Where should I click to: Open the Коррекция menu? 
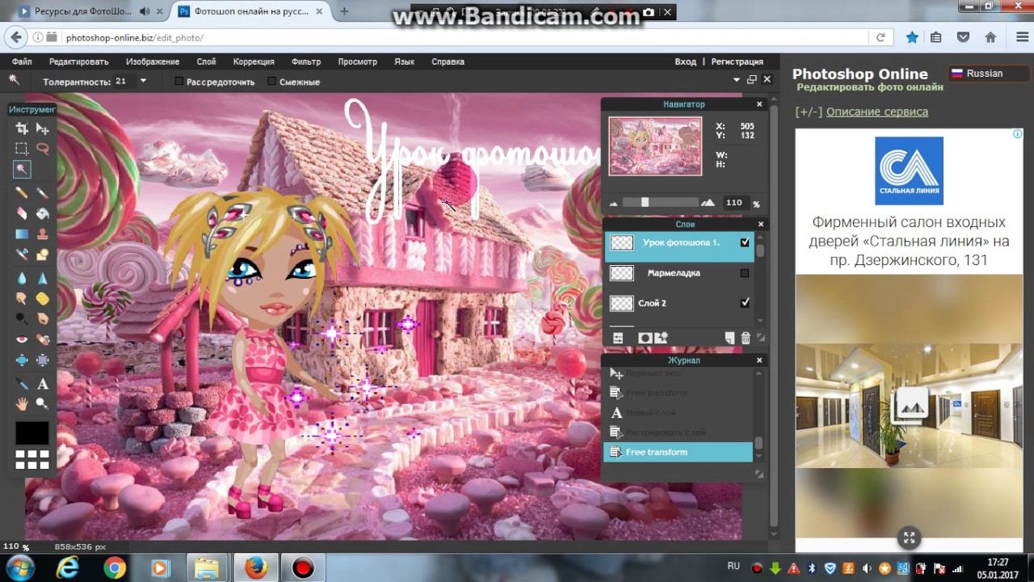[x=254, y=61]
